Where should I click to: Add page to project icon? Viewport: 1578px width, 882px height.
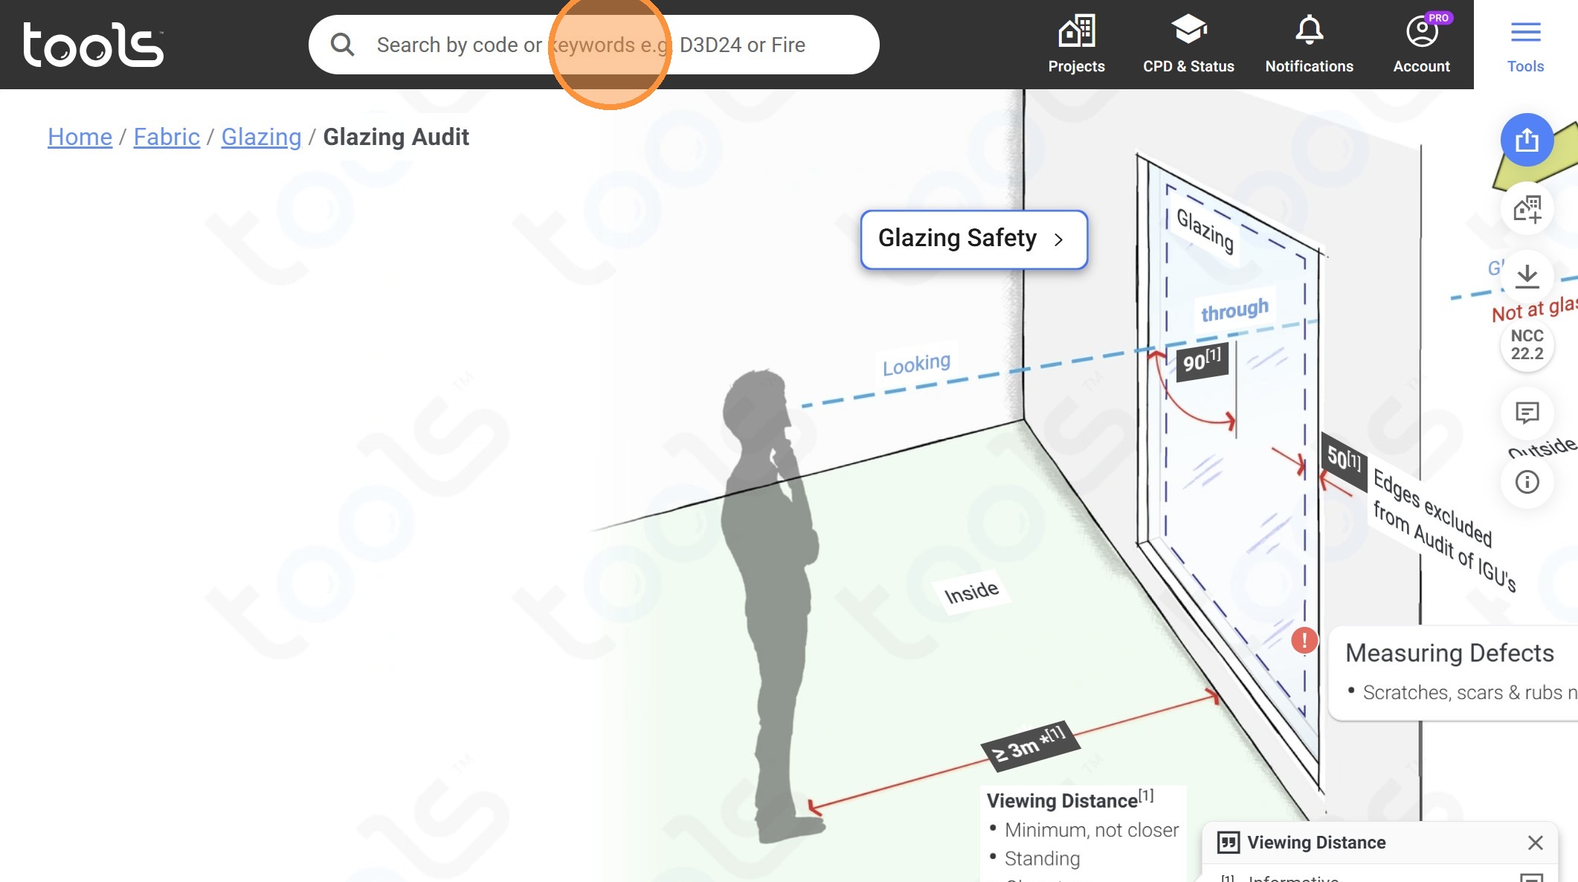(x=1527, y=209)
